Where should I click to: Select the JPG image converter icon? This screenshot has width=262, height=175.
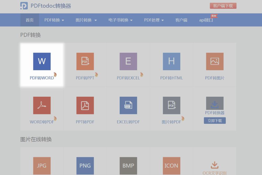coord(42,166)
